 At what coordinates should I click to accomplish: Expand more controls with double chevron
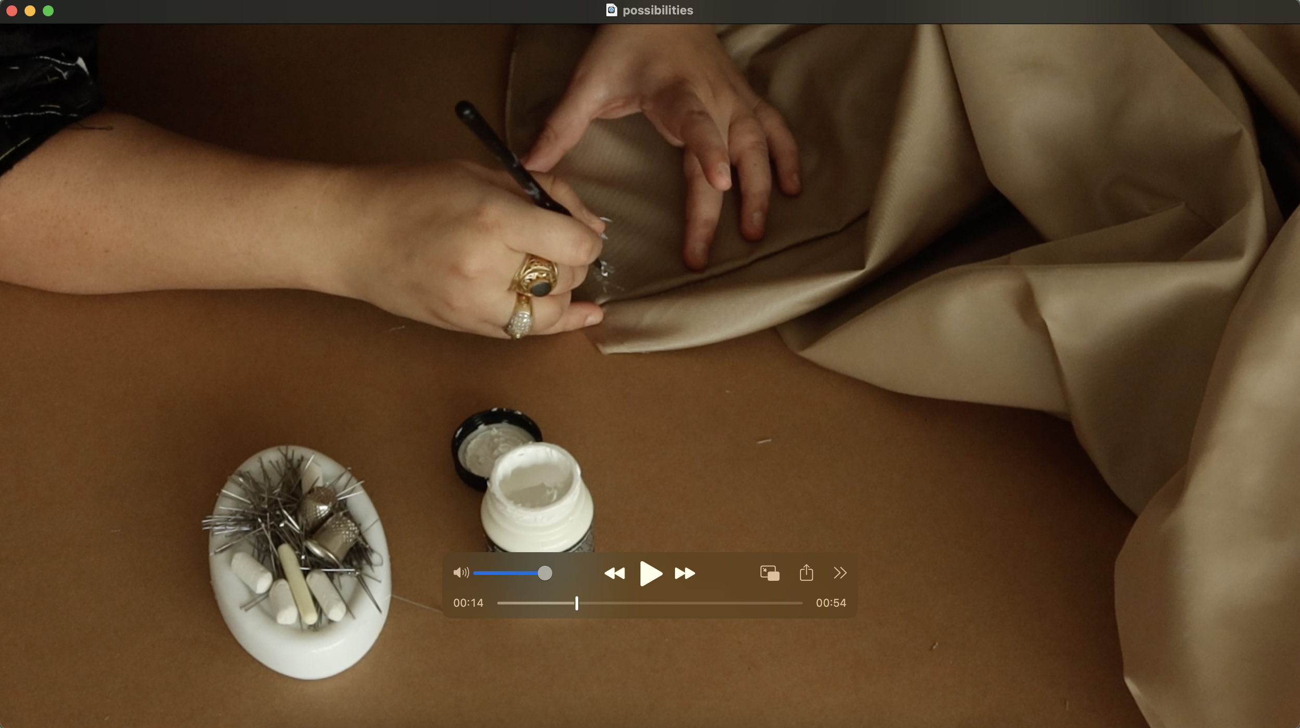(x=840, y=573)
